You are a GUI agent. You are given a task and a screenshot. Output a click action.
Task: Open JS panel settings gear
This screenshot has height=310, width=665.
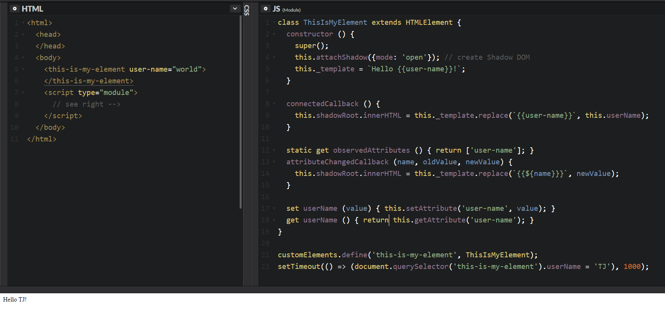pyautogui.click(x=266, y=9)
